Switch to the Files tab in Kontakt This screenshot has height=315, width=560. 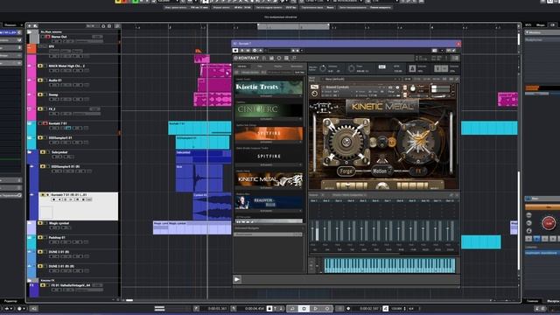tap(260, 66)
